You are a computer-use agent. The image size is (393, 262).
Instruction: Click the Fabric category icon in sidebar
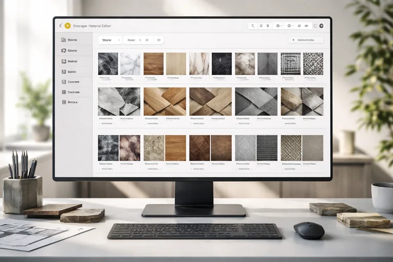pos(63,72)
